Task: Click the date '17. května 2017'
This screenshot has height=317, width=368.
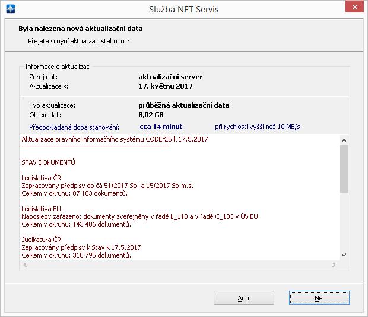Action: (166, 86)
